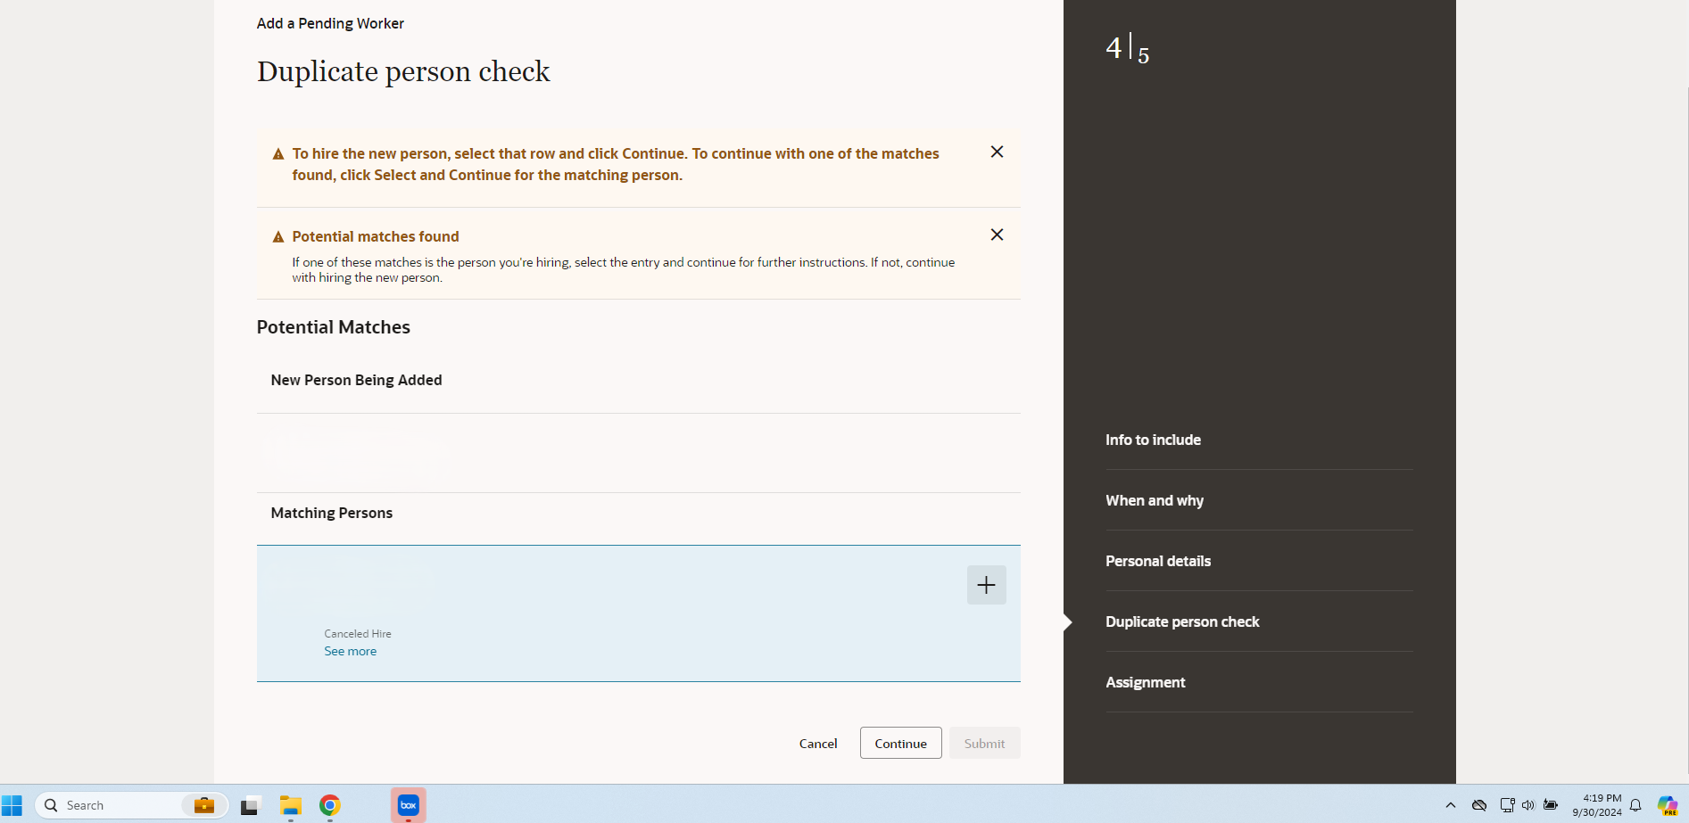Open the battery status icon
Screen dimensions: 1689x823
coord(1551,805)
